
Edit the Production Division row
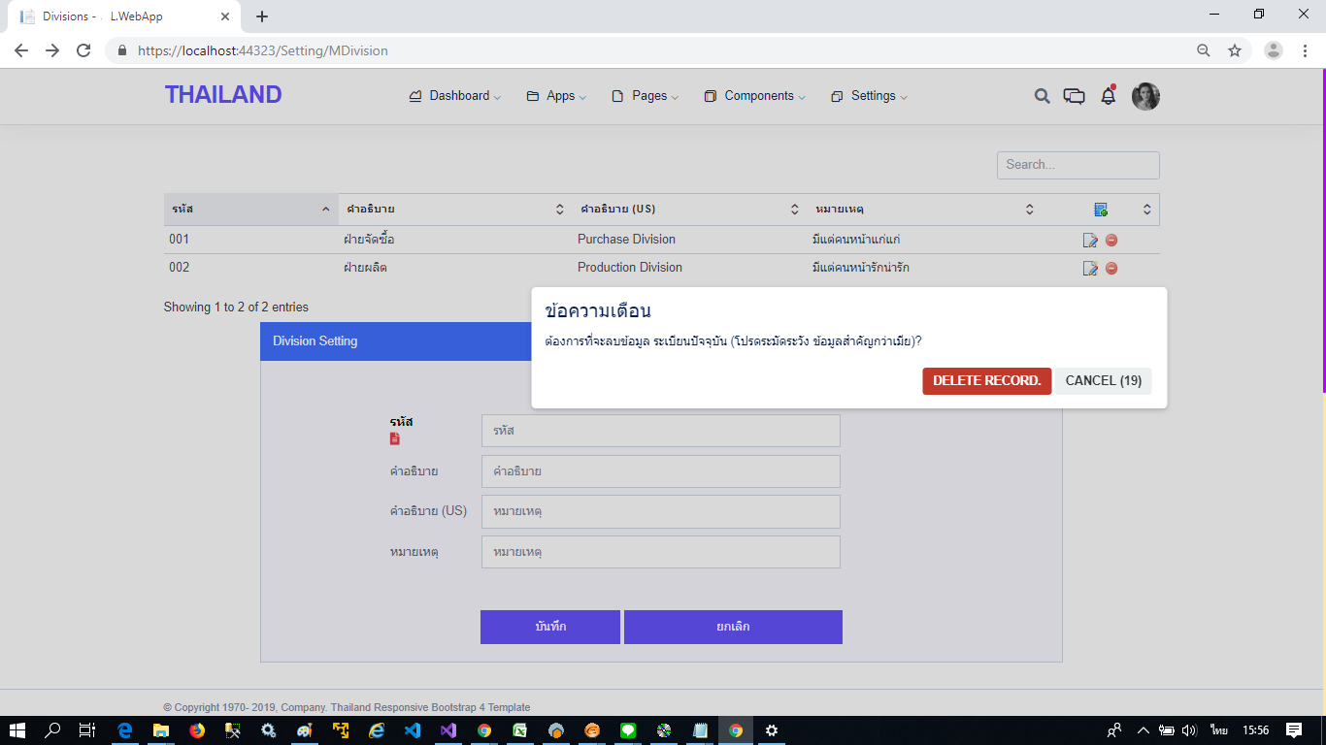[1090, 269]
